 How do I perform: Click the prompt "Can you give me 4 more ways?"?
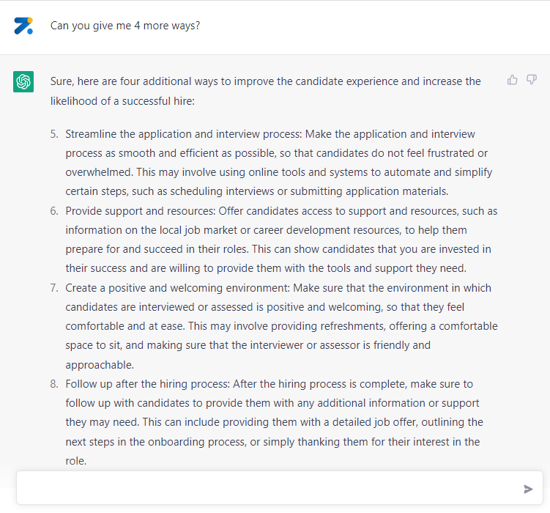[x=125, y=26]
